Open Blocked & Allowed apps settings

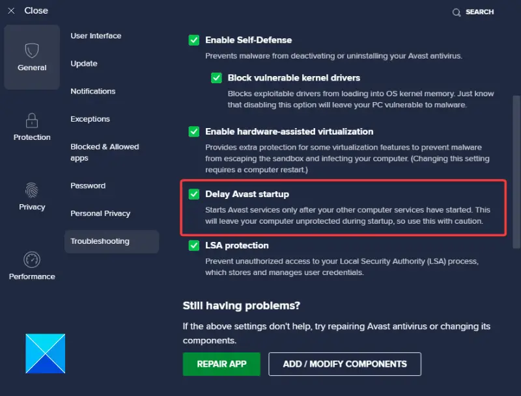tap(104, 152)
